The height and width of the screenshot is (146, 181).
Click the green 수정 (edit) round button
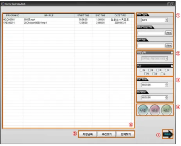tap(143, 110)
